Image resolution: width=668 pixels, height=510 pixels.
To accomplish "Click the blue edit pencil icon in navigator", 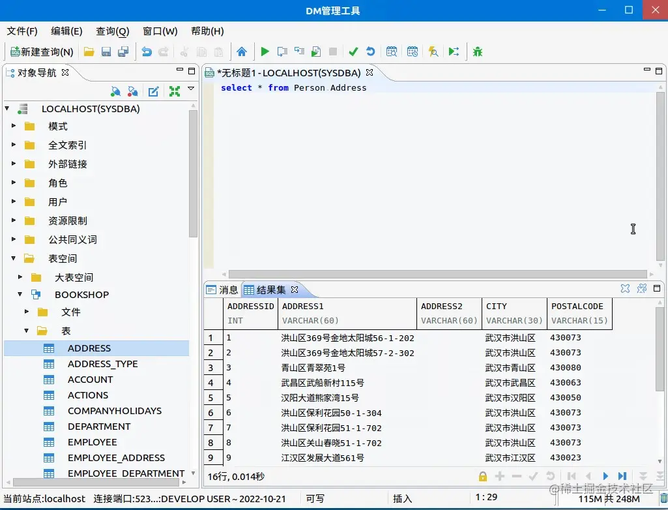I will click(x=153, y=91).
